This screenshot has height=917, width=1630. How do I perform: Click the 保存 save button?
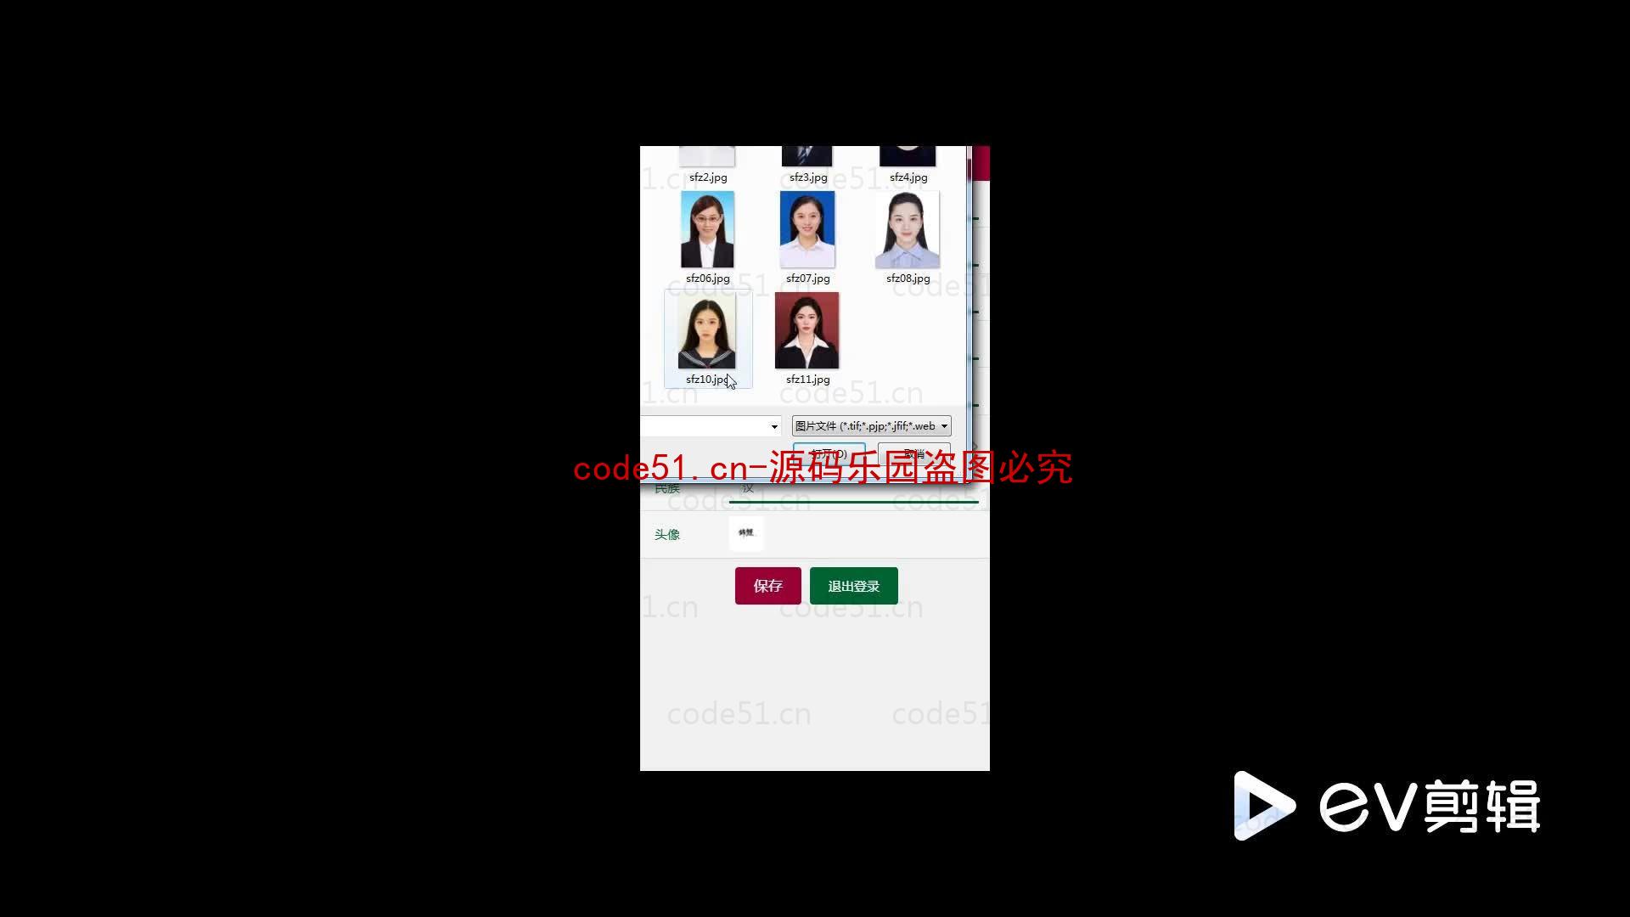[768, 586]
